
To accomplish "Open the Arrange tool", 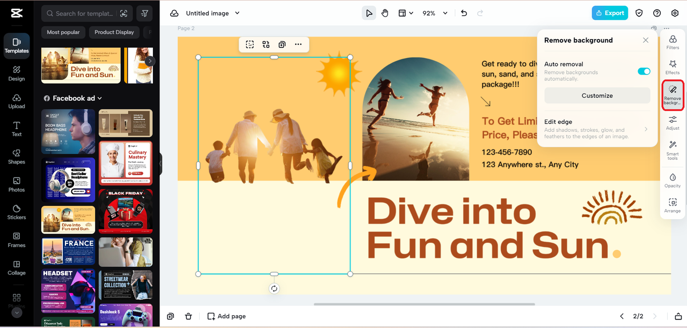I will [x=673, y=205].
